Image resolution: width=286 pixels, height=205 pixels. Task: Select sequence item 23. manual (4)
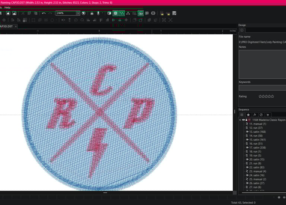point(258,171)
